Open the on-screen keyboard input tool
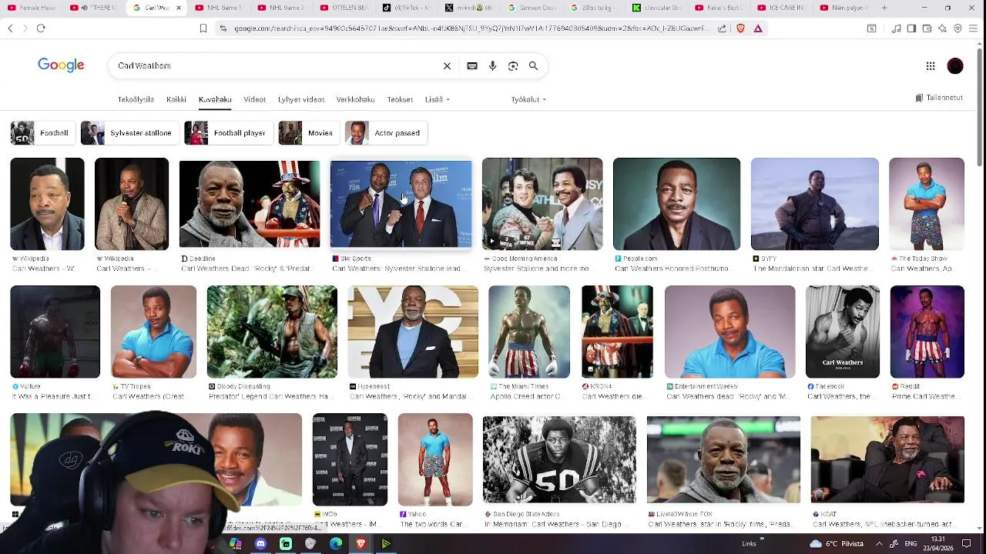Image resolution: width=986 pixels, height=554 pixels. [x=472, y=66]
